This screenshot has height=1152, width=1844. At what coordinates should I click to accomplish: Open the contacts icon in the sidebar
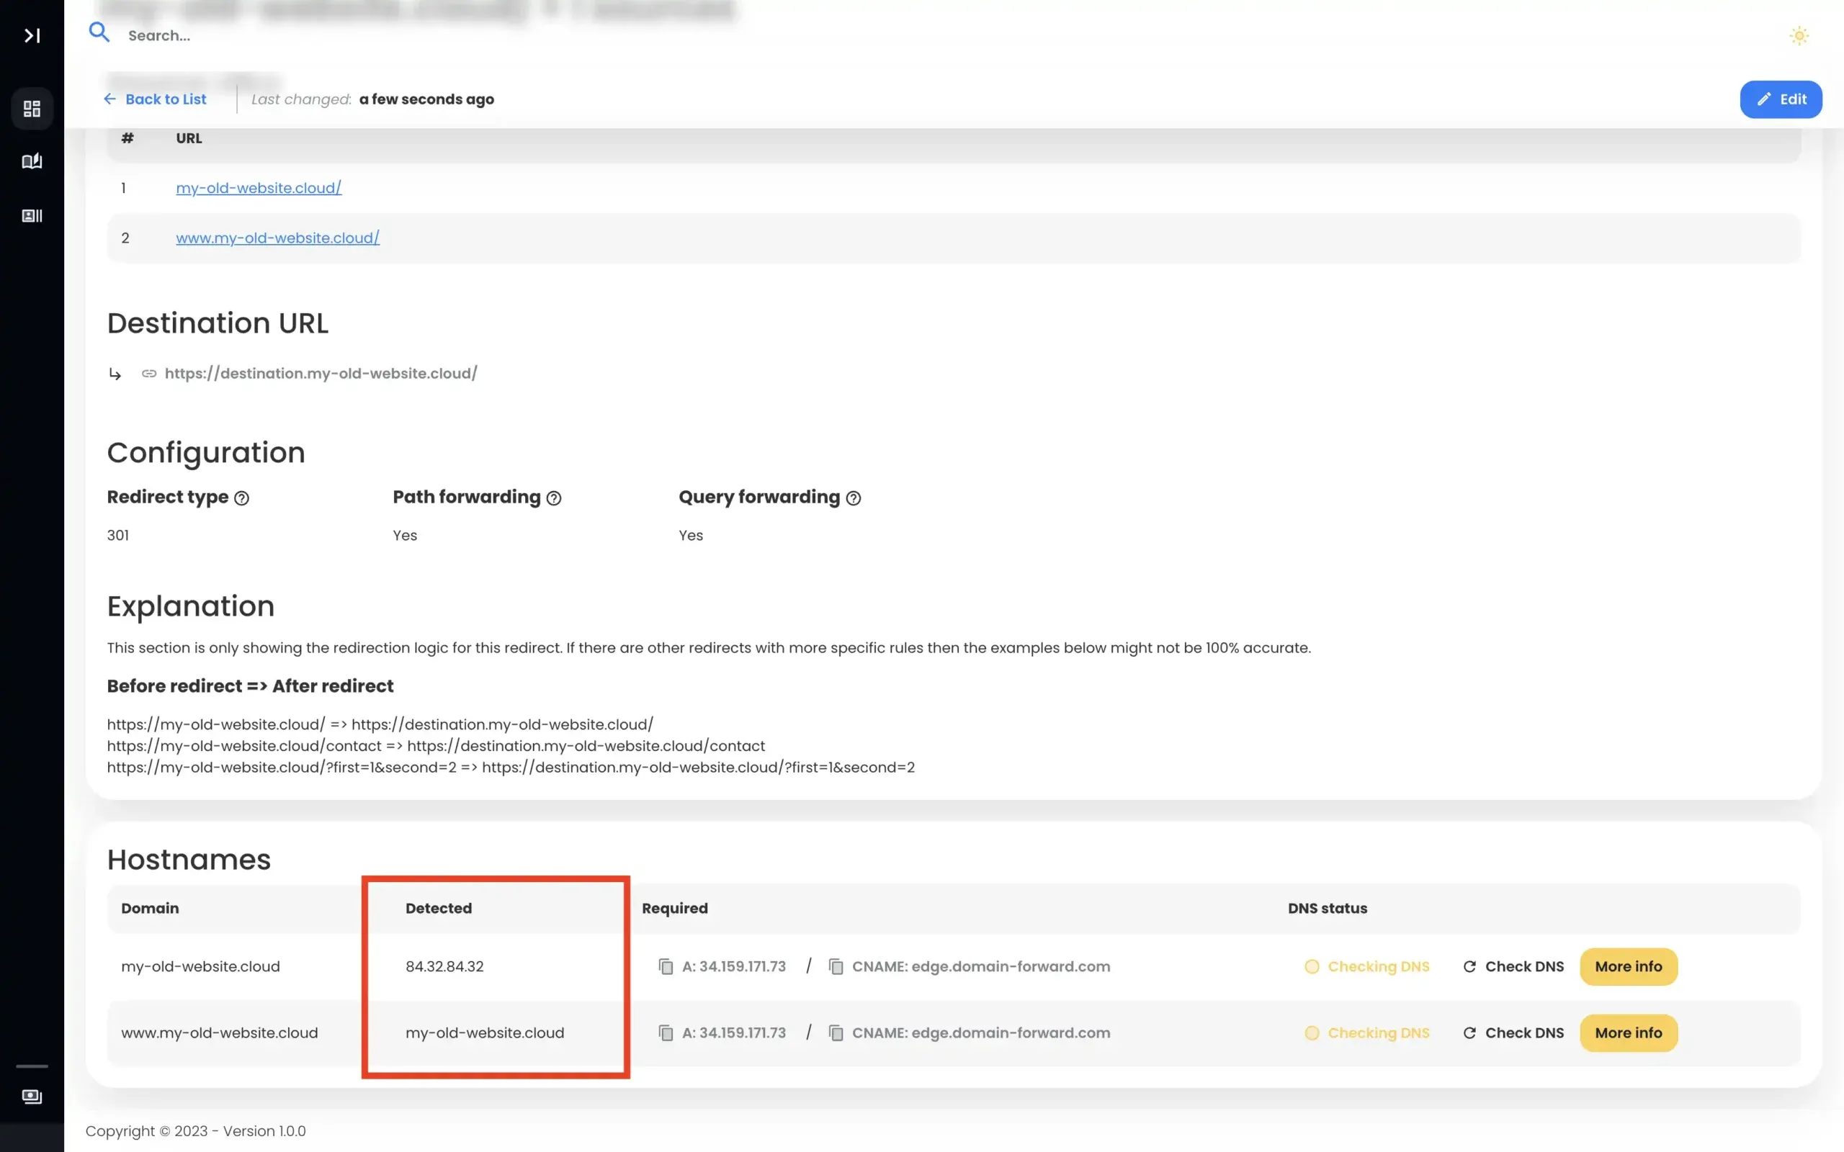32,215
